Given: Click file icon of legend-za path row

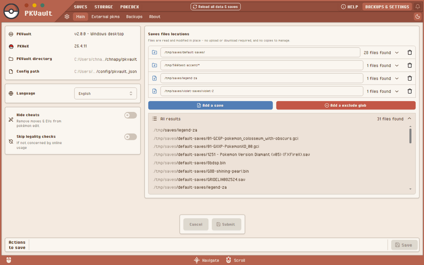Looking at the screenshot, I should coord(154,78).
